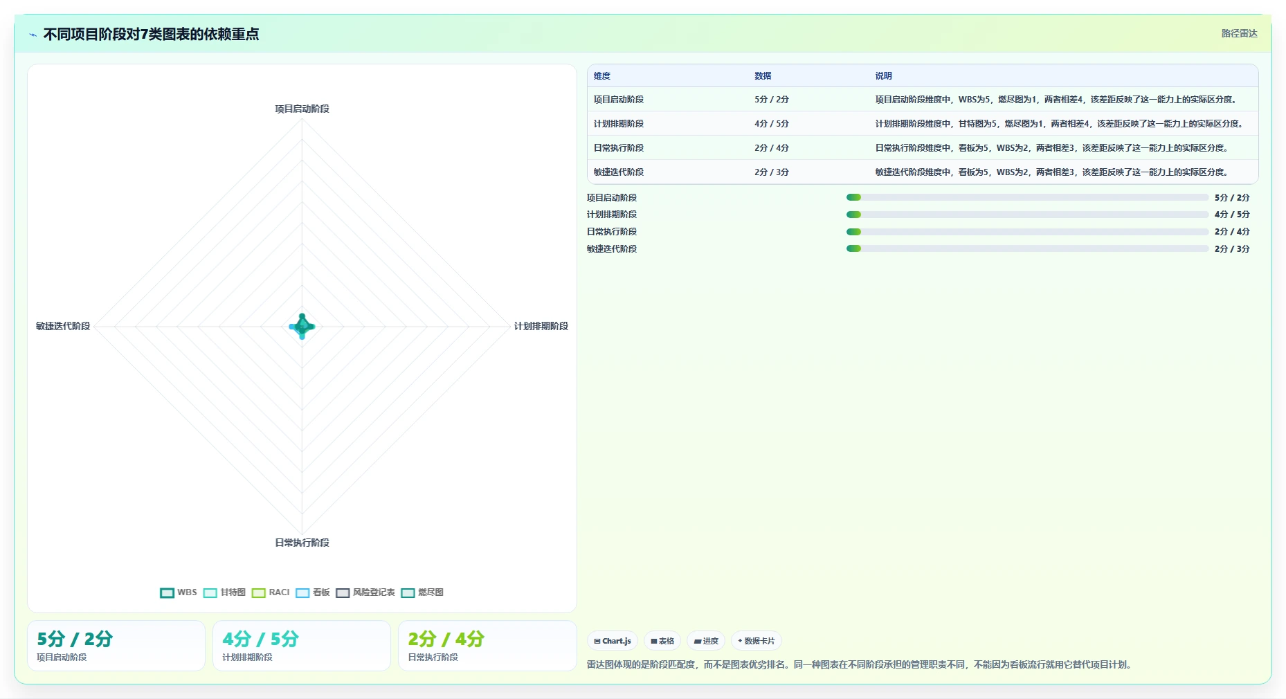Click the 路径雷达 label in the header
The height and width of the screenshot is (699, 1286).
(x=1239, y=33)
